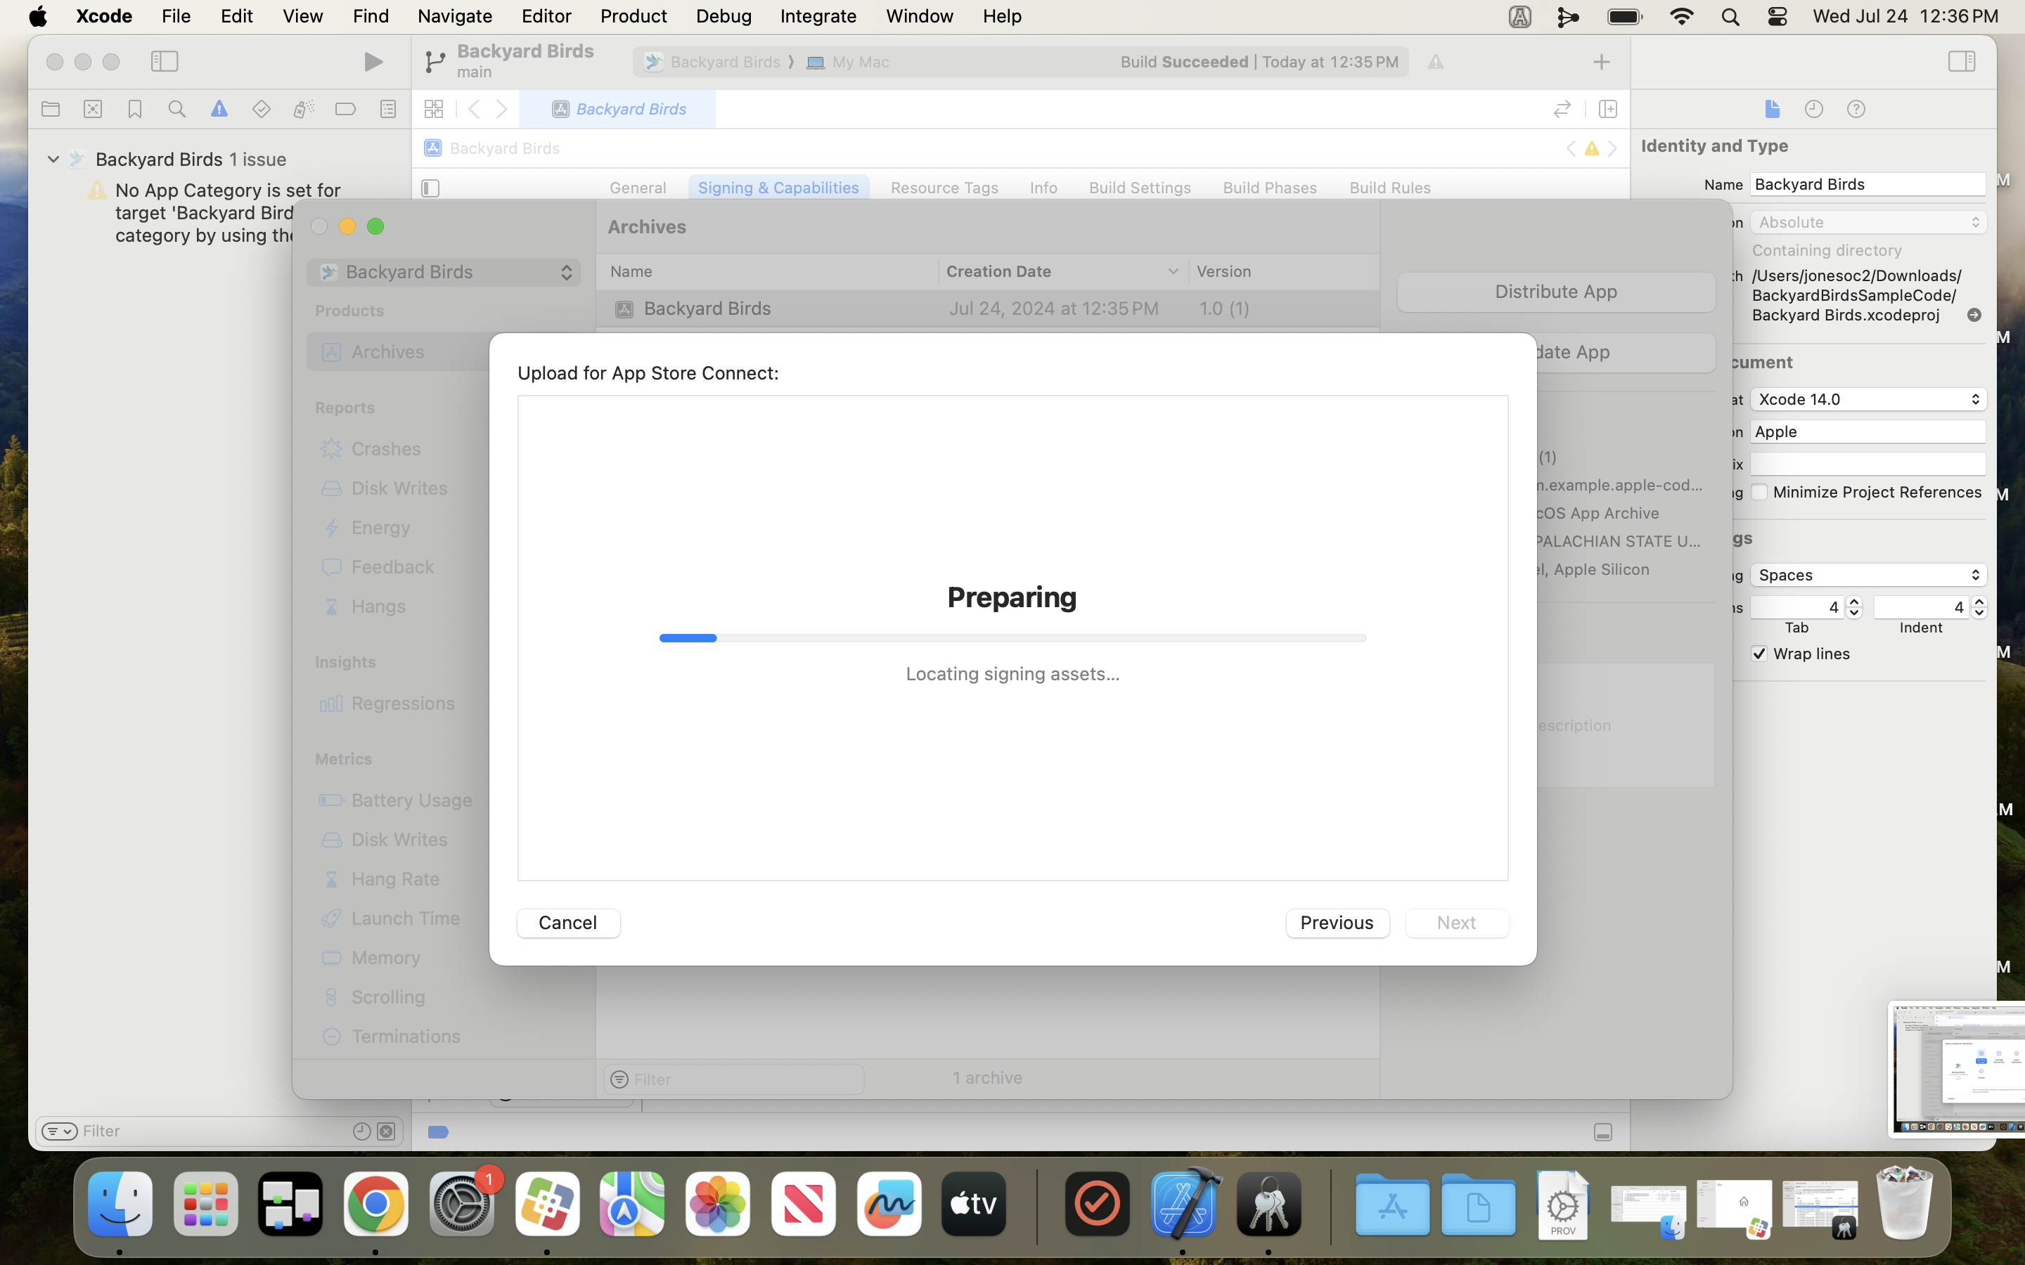Select the Backyard Birds editor tab
Image resolution: width=2025 pixels, height=1265 pixels.
[617, 109]
